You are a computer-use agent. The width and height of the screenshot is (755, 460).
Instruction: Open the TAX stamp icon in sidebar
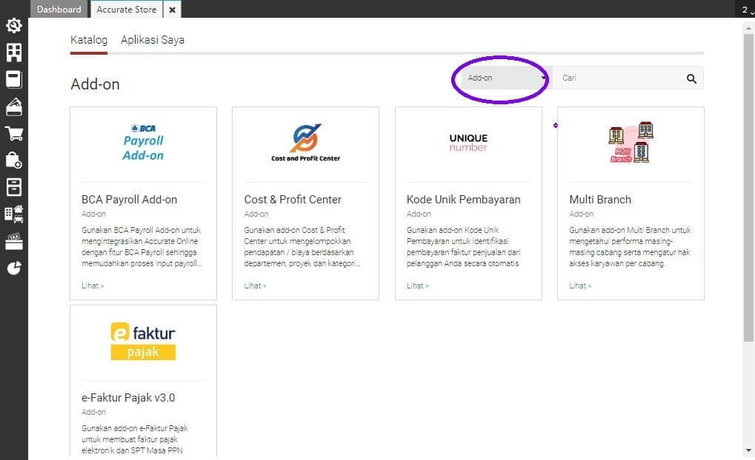click(x=13, y=240)
